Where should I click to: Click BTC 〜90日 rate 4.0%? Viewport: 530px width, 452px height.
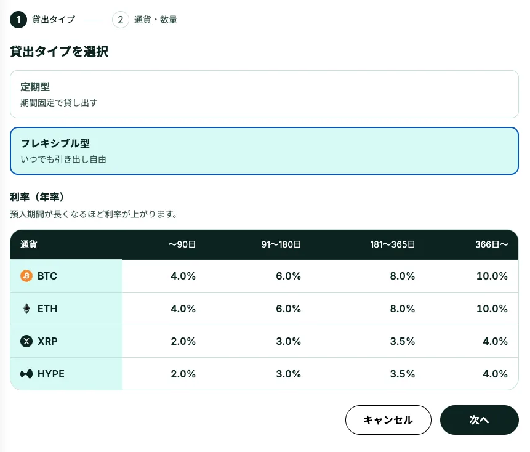(x=183, y=276)
